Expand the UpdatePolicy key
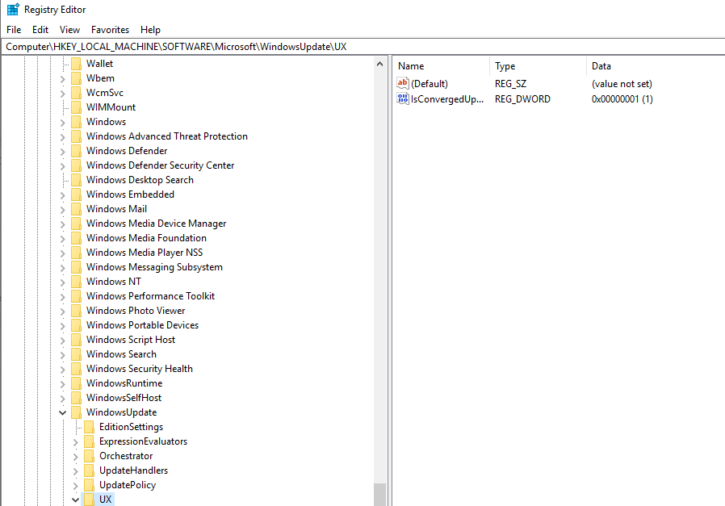 click(x=75, y=486)
